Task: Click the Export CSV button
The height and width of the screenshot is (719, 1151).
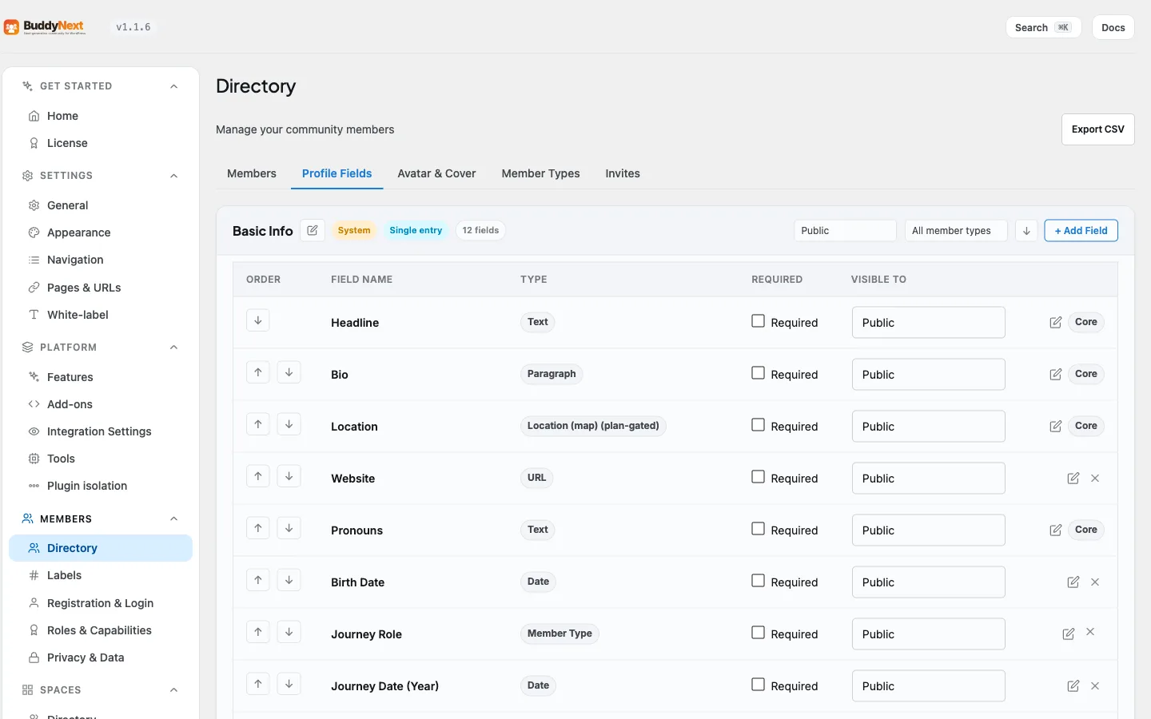Action: [1098, 129]
